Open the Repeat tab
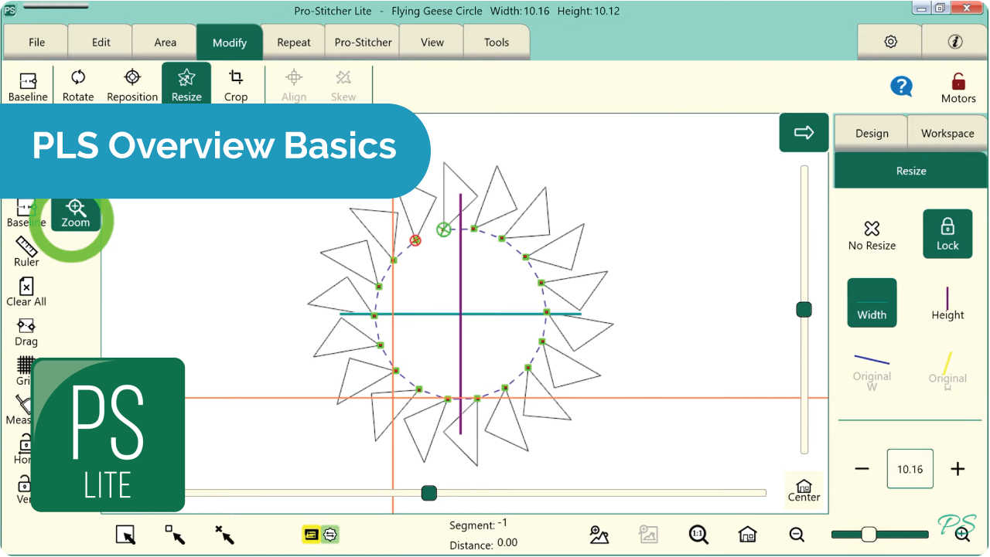 pos(294,42)
